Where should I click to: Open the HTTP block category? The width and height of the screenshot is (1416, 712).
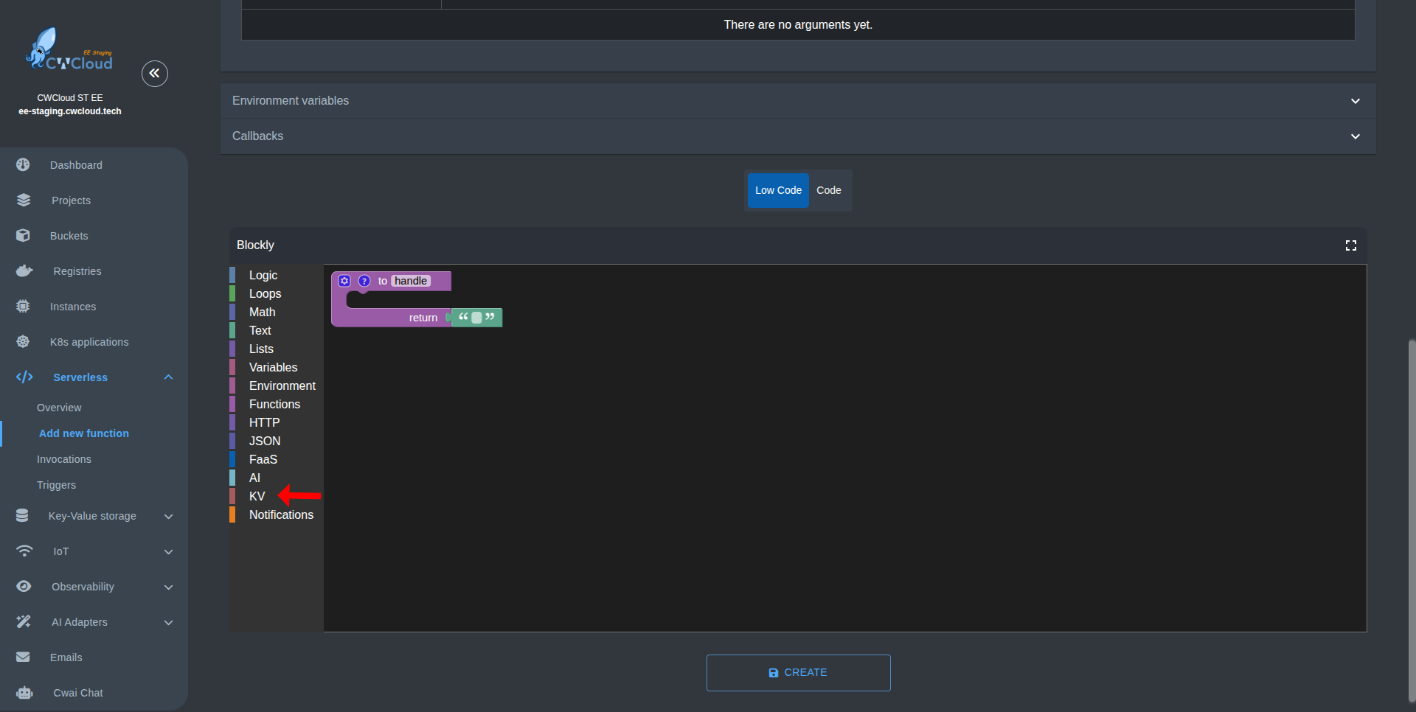[276, 422]
